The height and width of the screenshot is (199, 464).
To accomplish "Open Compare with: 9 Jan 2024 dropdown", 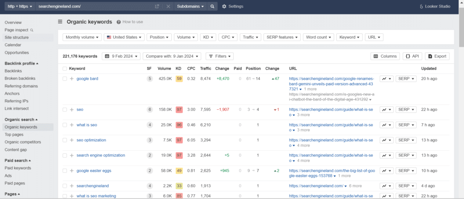I will coord(172,56).
